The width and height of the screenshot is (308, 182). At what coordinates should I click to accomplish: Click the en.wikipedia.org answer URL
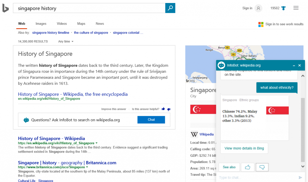click(49, 99)
